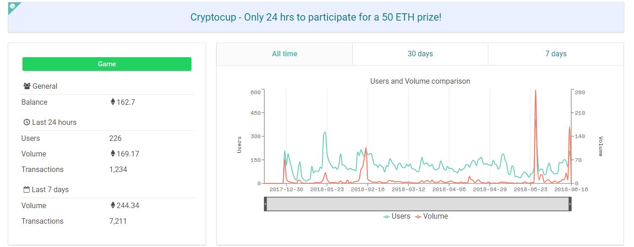Click the 2018-02-16 x-axis date label
Viewport: 634px width, 247px height.
(x=367, y=189)
